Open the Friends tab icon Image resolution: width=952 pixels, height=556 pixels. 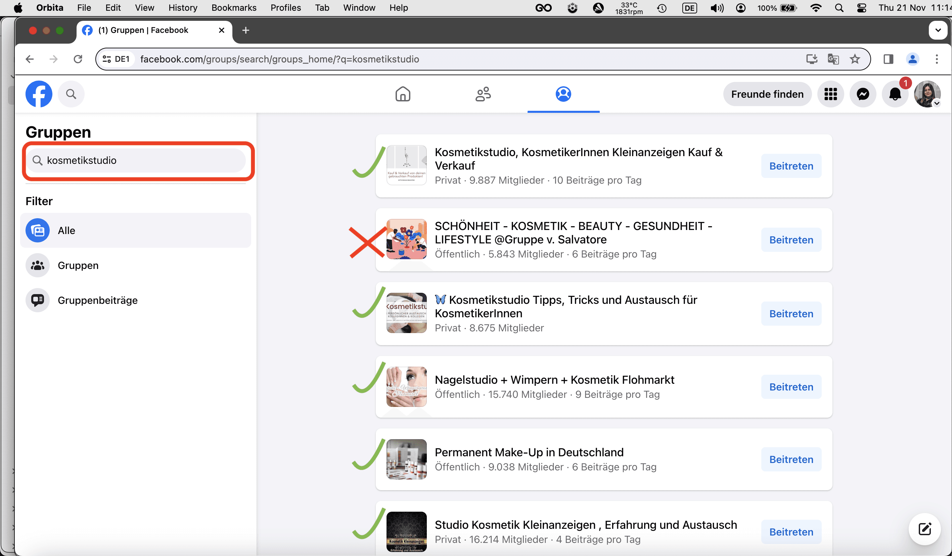click(483, 94)
